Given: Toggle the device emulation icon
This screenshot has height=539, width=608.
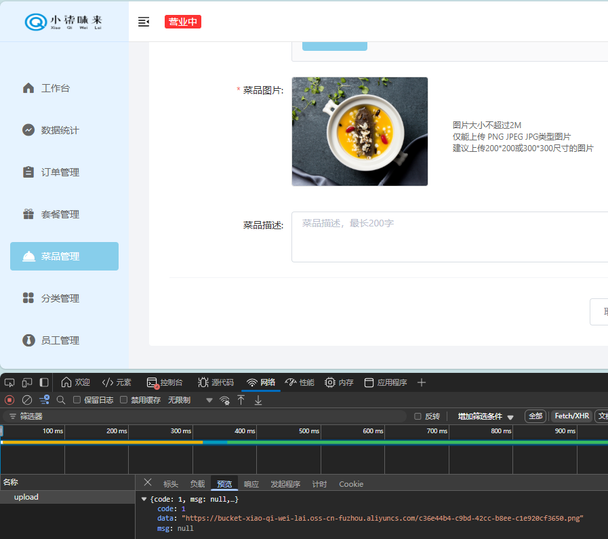Looking at the screenshot, I should [27, 382].
